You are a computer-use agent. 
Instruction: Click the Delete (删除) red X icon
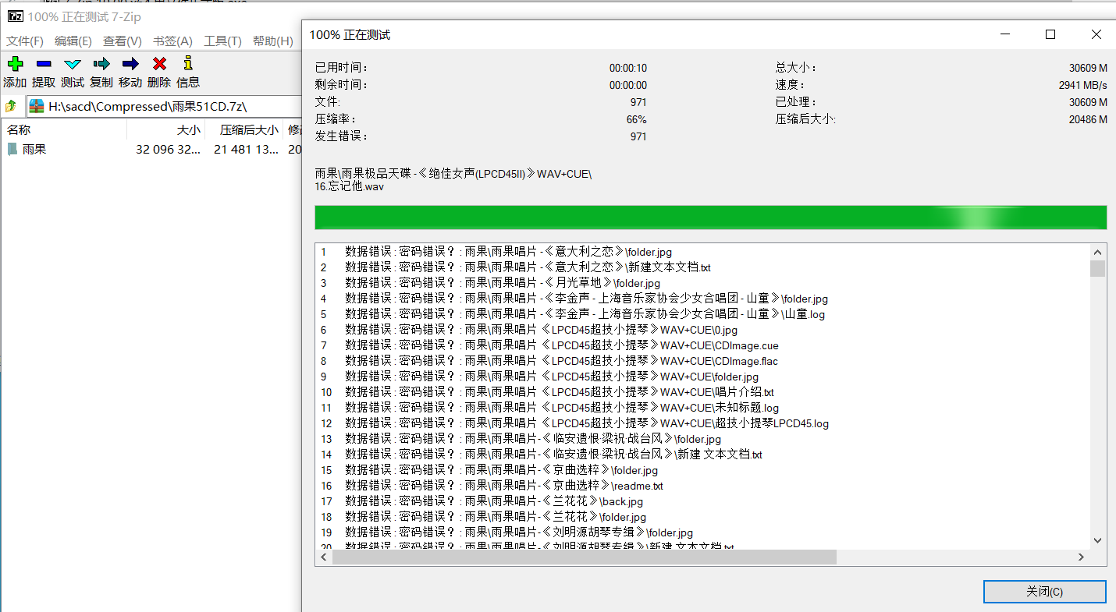point(159,64)
